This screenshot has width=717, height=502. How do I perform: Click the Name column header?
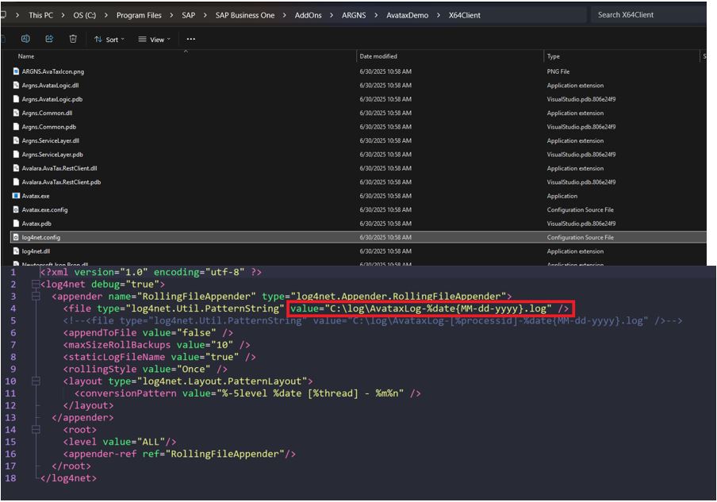pyautogui.click(x=26, y=56)
